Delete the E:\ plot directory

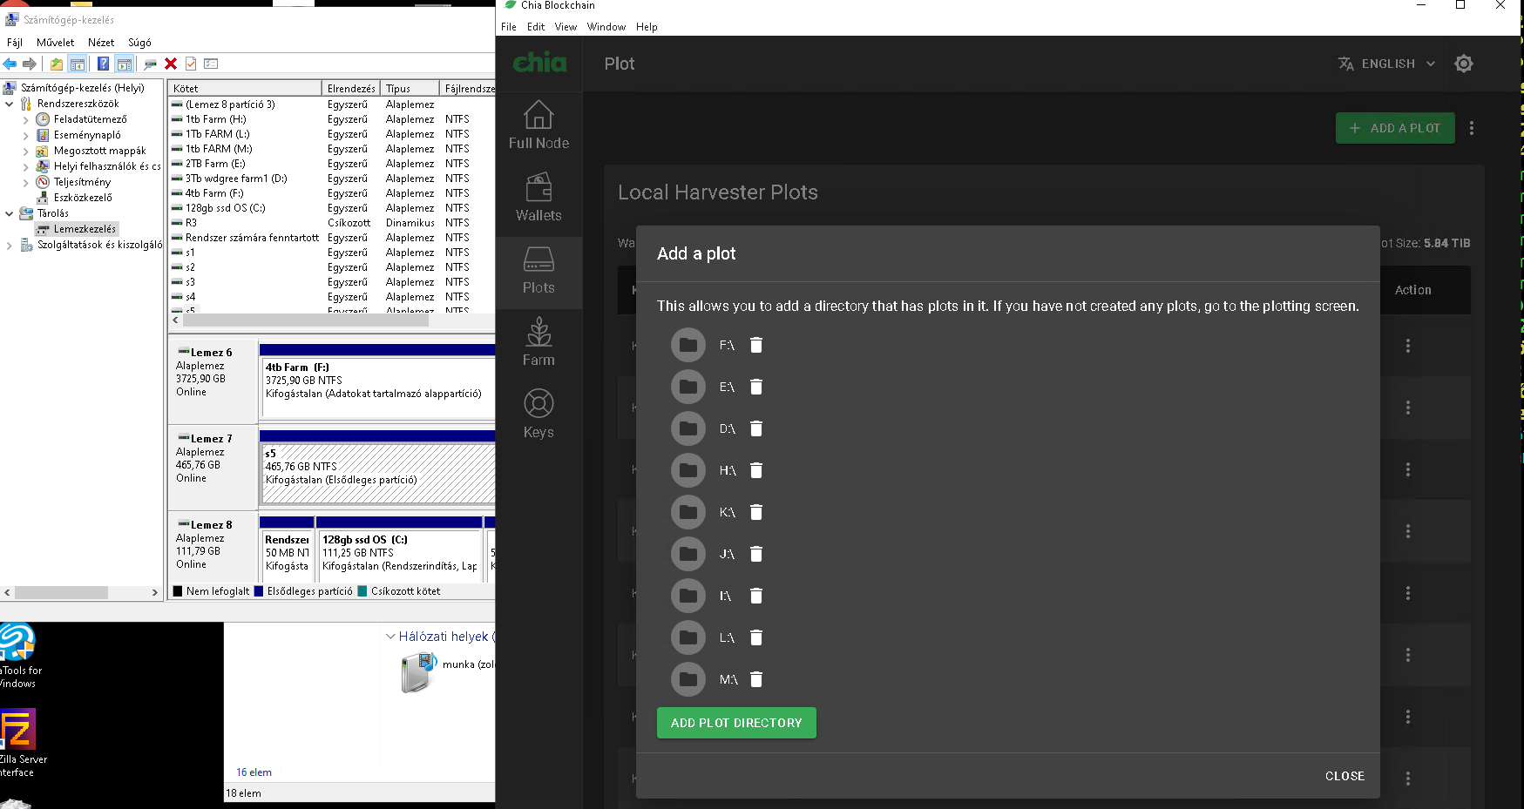[x=756, y=387]
